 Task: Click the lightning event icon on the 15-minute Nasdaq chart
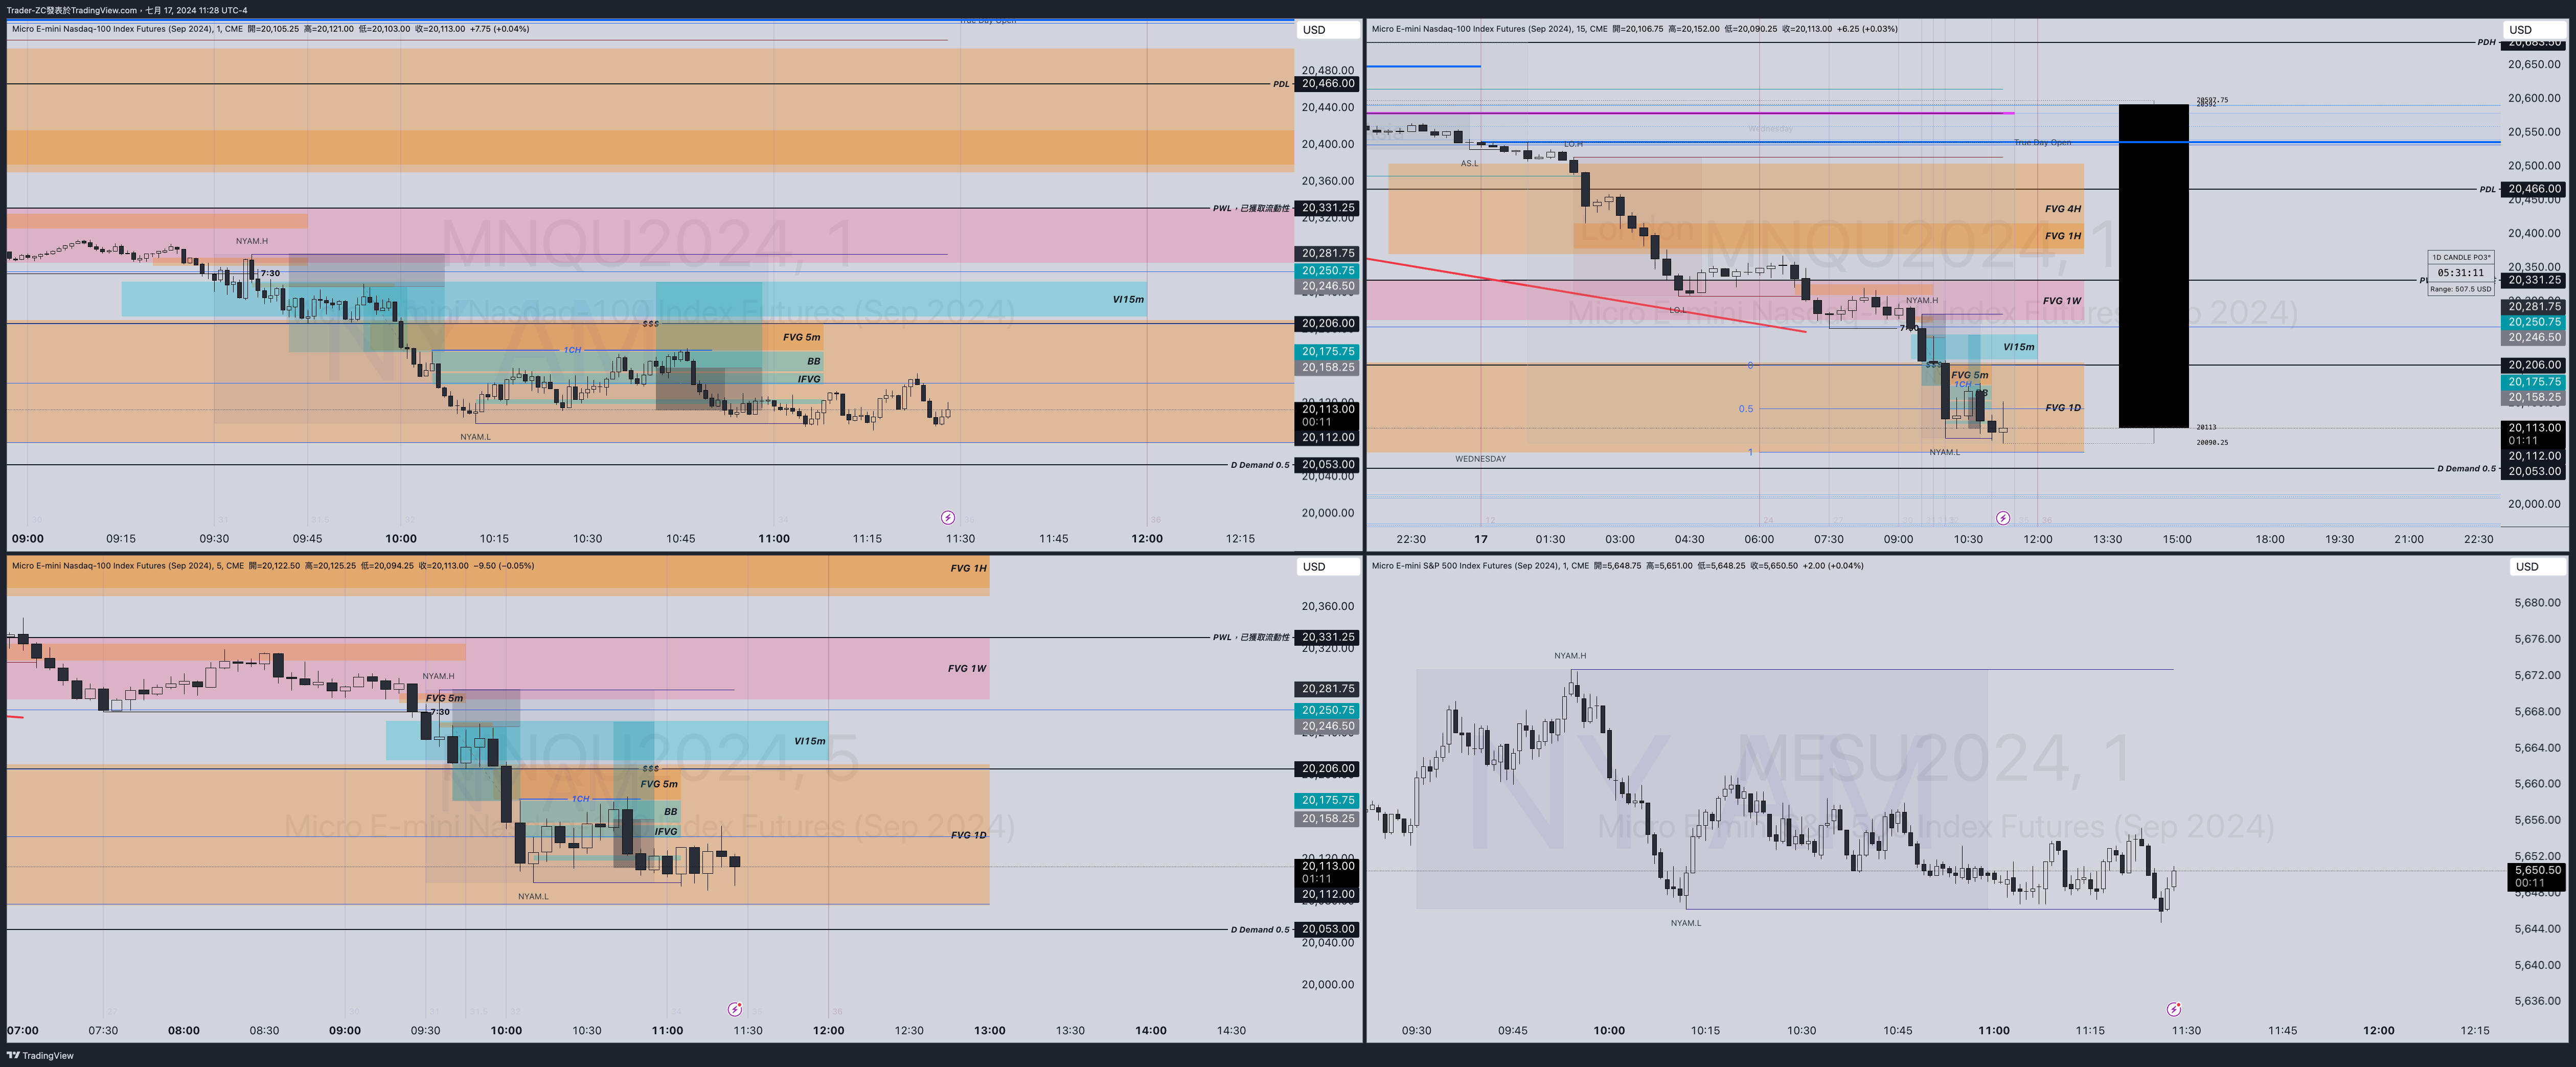pos(2003,518)
